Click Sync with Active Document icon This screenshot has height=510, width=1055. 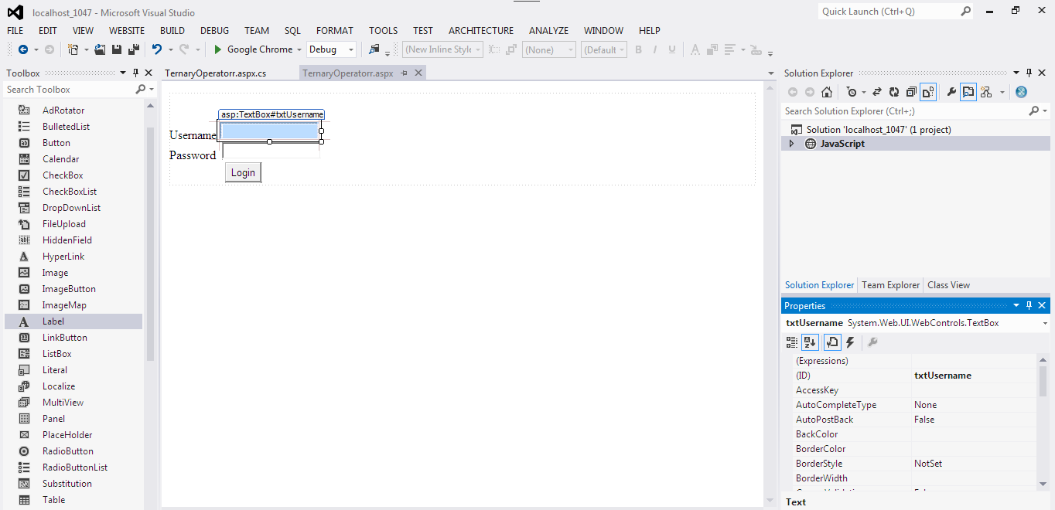(x=877, y=92)
